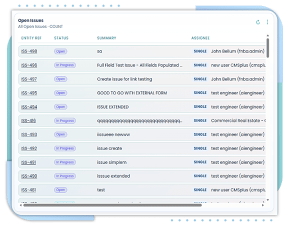
Task: Open issue ISS-492 link
Action: (29, 148)
